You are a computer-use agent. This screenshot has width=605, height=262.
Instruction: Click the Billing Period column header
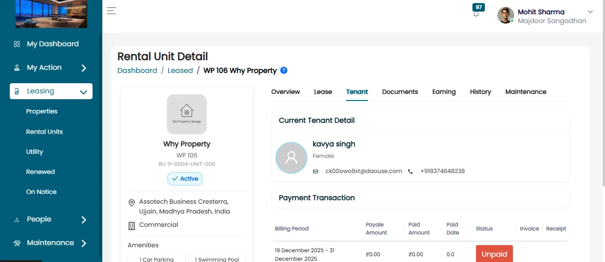[292, 229]
